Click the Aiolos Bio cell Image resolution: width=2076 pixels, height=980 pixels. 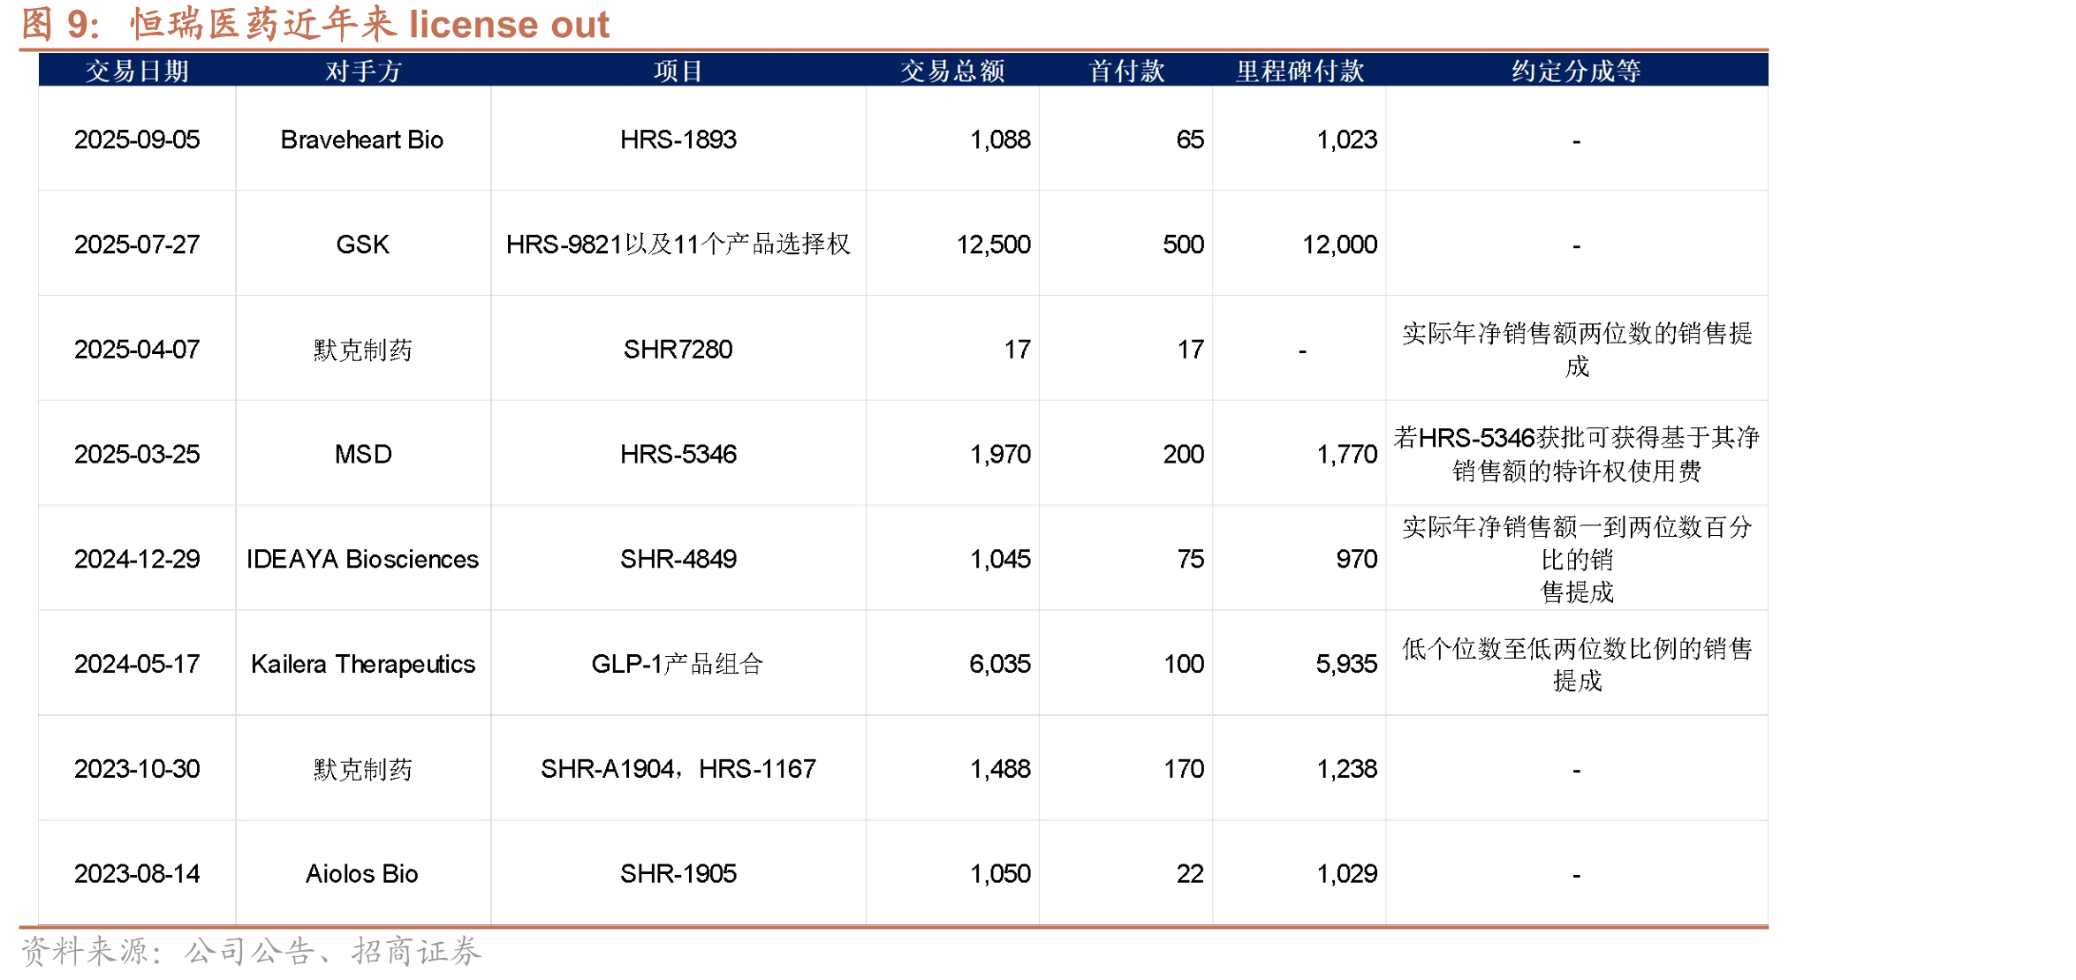coord(362,875)
